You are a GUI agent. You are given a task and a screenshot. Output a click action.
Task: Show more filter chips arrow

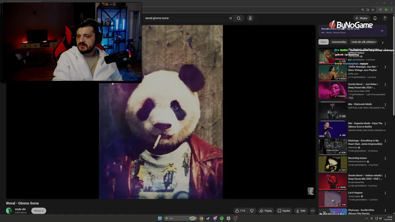coord(382,43)
